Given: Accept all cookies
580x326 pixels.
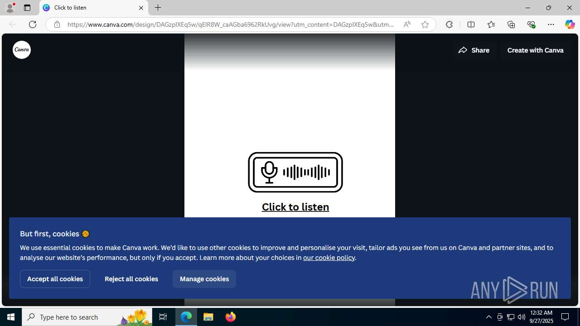Looking at the screenshot, I should 55,279.
